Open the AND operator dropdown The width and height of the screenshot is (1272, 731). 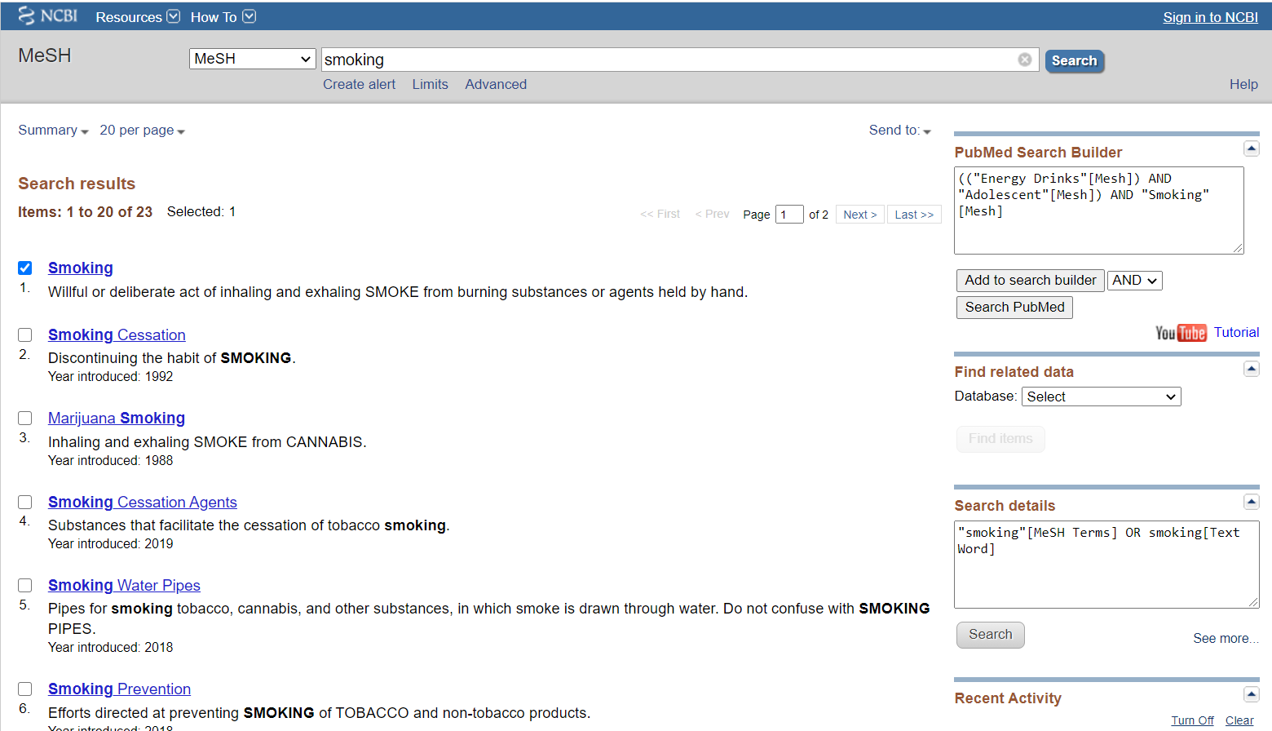pyautogui.click(x=1134, y=281)
